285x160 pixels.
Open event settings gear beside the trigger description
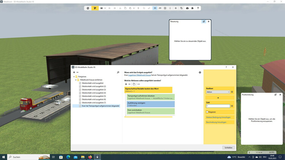200,72
